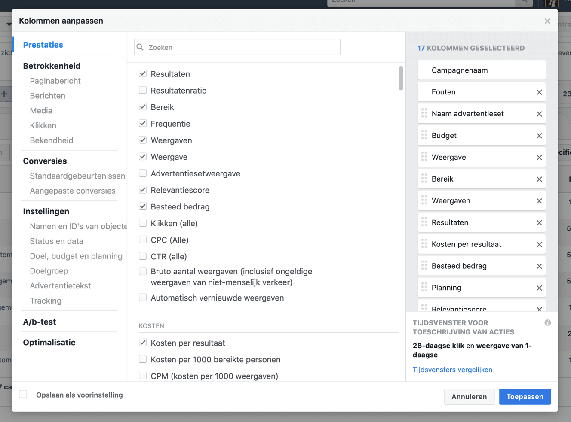Check Kosten per 1000 bereikte personen
Image resolution: width=571 pixels, height=422 pixels.
pyautogui.click(x=143, y=359)
